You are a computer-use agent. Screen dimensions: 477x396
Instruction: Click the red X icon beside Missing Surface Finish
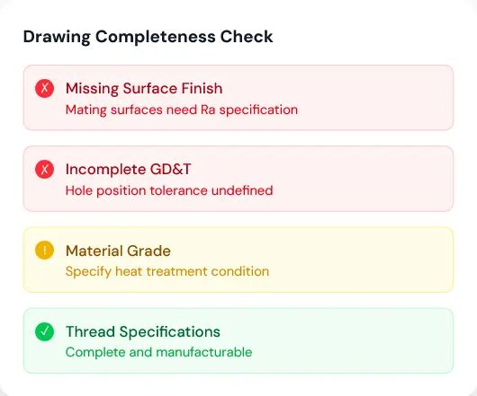[44, 88]
